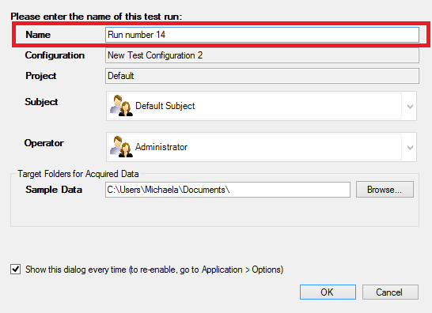The image size is (432, 313).
Task: Click the people icon beside Default Subject
Action: point(121,105)
